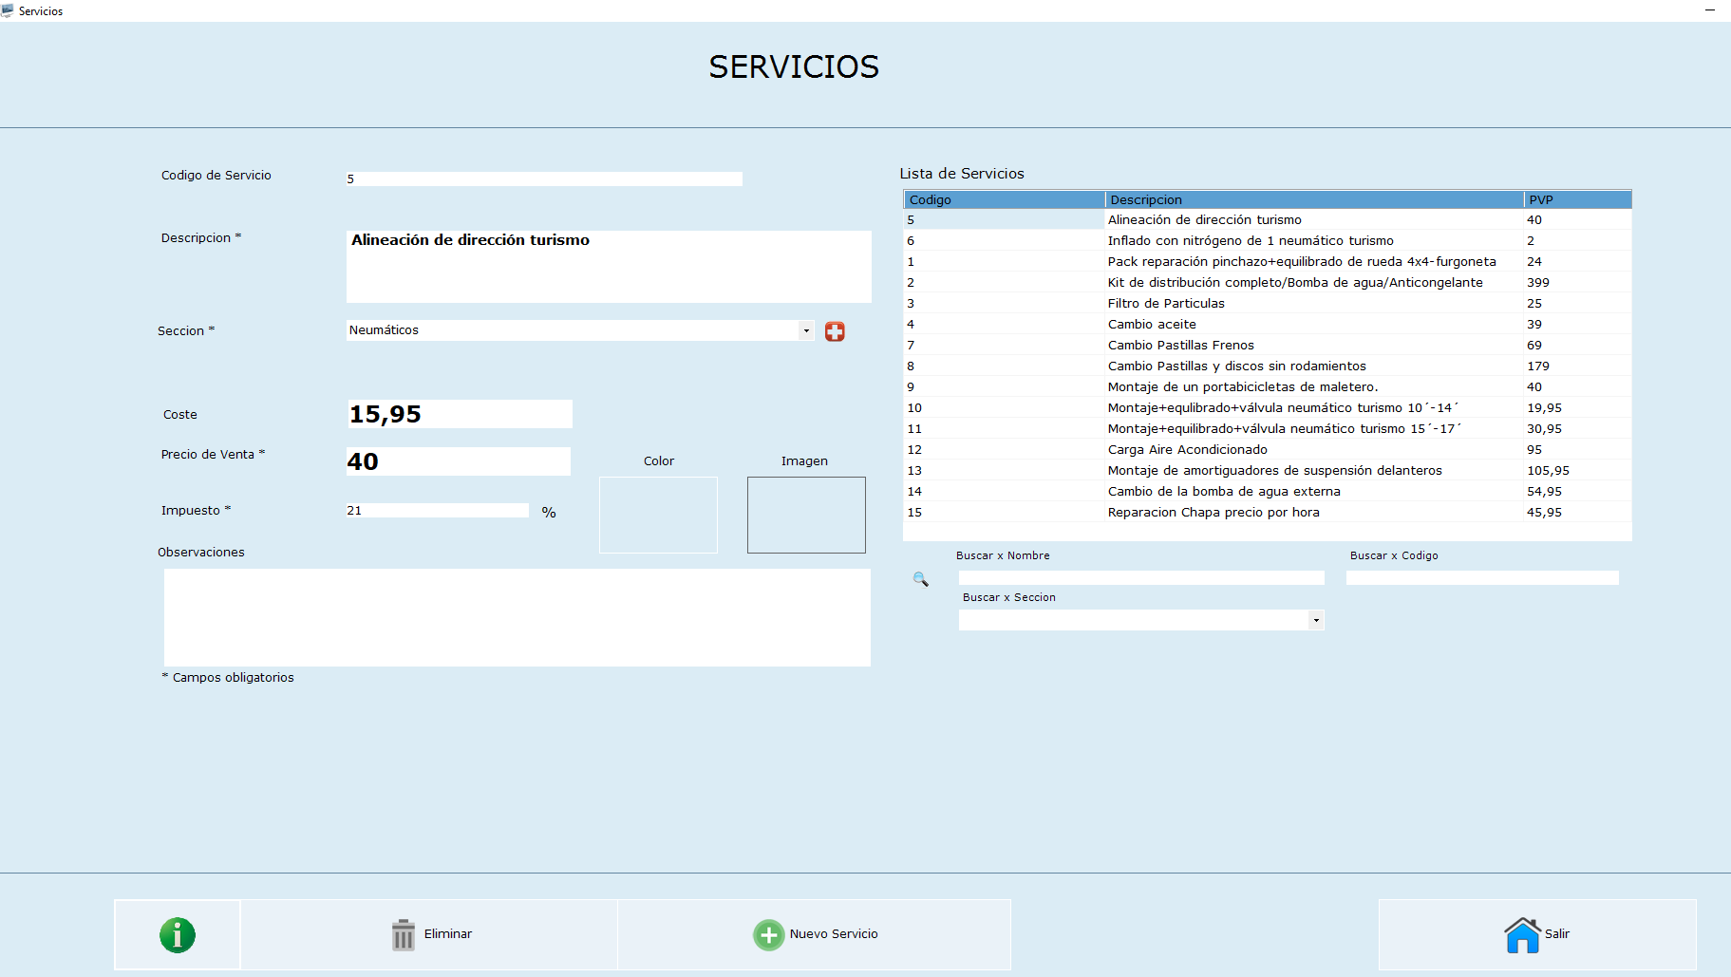The image size is (1731, 977).
Task: Click the PVP column header
Action: click(1576, 199)
